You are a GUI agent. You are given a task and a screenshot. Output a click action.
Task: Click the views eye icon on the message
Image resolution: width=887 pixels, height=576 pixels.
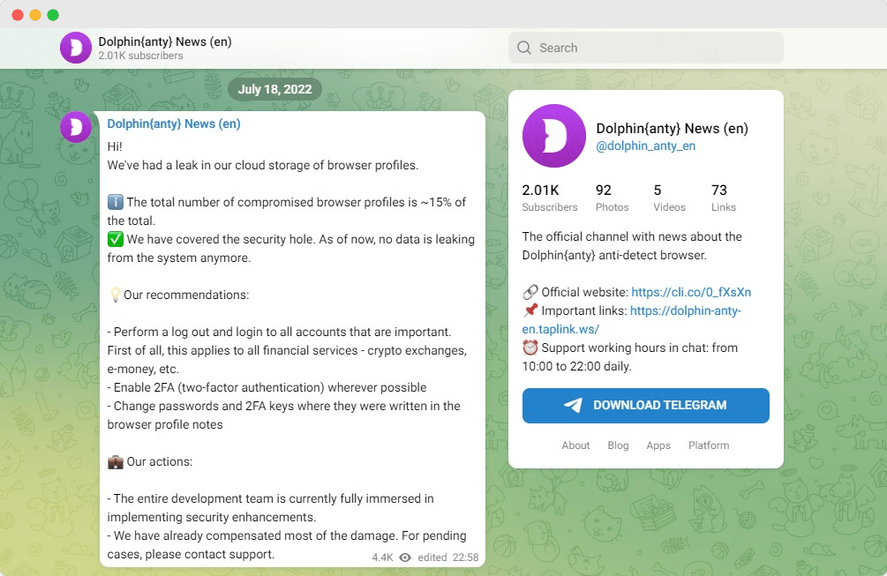point(405,557)
